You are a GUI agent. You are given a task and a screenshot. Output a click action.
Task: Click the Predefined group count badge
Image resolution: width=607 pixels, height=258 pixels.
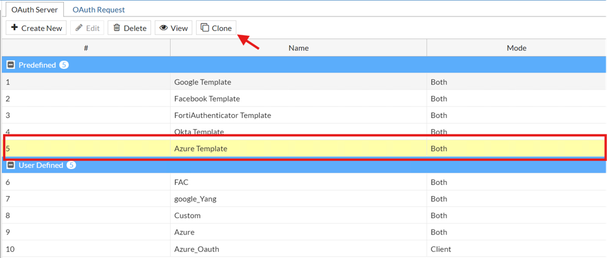coord(64,65)
